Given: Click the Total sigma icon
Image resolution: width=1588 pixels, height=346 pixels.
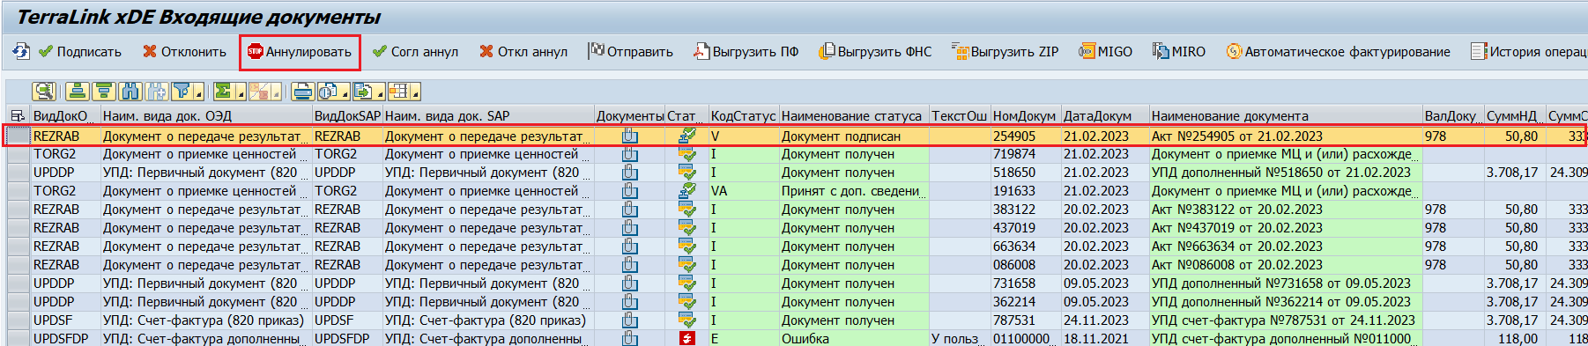Looking at the screenshot, I should click(224, 91).
